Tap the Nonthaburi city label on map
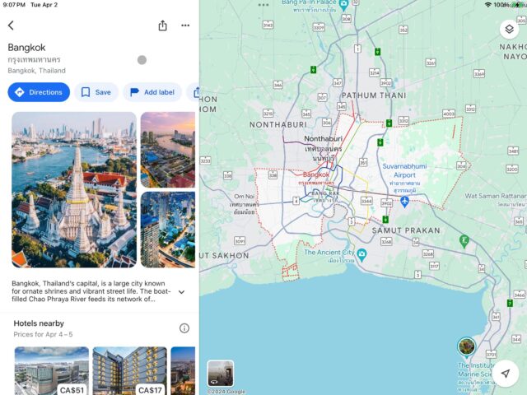The image size is (527, 395). click(x=323, y=139)
